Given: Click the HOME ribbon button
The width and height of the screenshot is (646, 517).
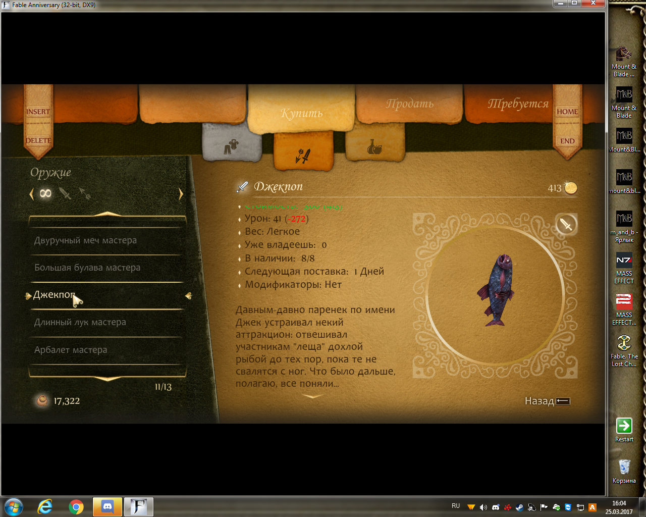Looking at the screenshot, I should pos(567,112).
